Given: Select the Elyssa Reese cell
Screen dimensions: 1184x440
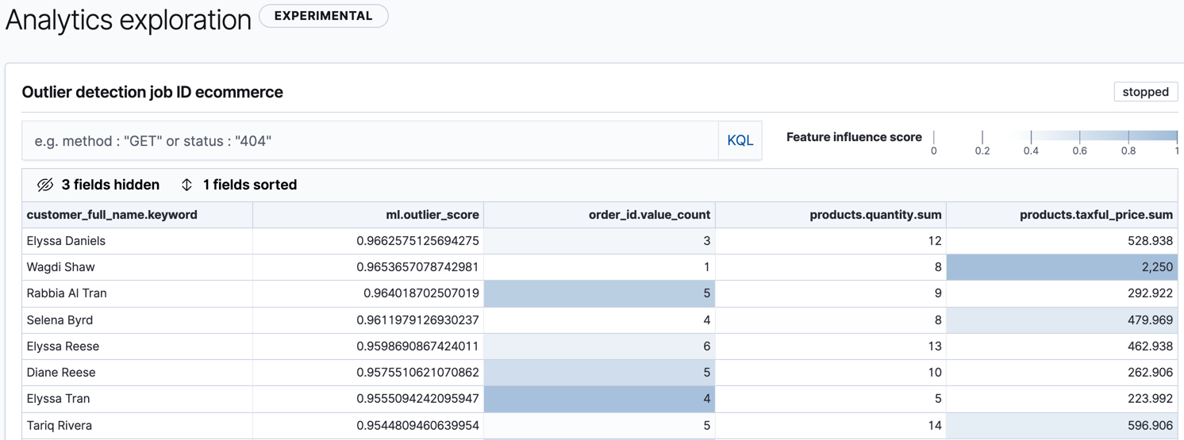Looking at the screenshot, I should (x=137, y=346).
